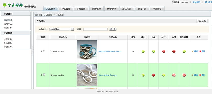The width and height of the screenshot is (212, 94).
Task: Check the selection box for row 2
Action: 44,75
